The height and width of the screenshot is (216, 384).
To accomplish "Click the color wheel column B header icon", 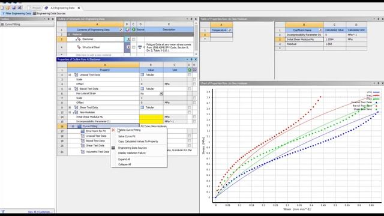I will click(x=127, y=29).
